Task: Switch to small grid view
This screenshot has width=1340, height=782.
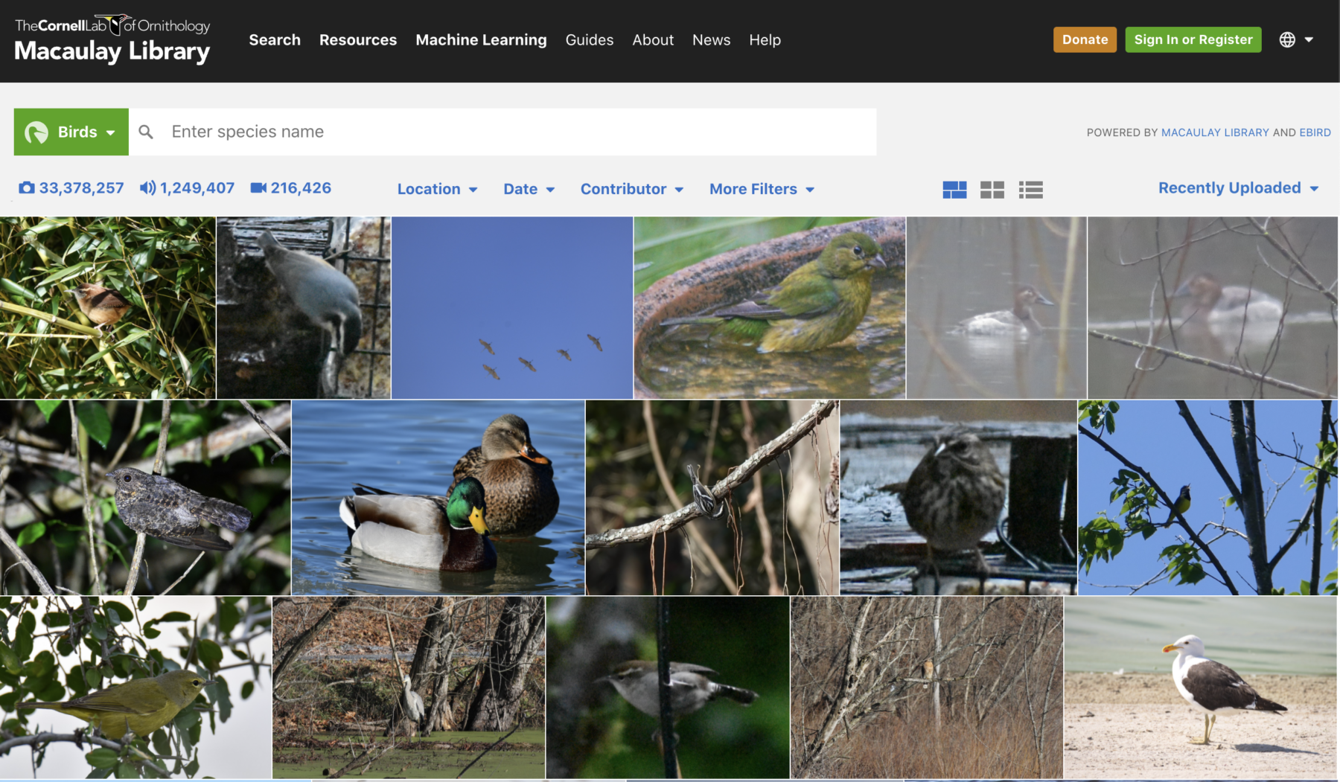Action: pos(992,190)
